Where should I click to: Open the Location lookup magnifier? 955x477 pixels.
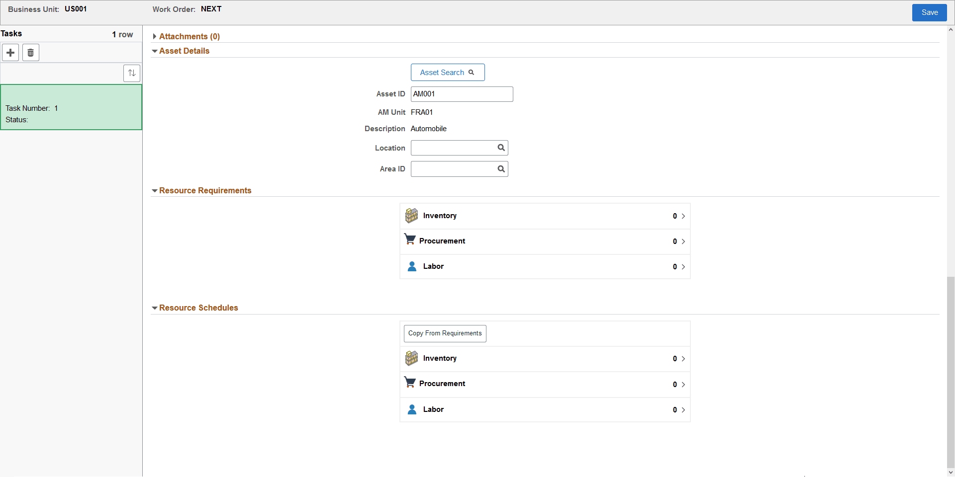point(501,148)
